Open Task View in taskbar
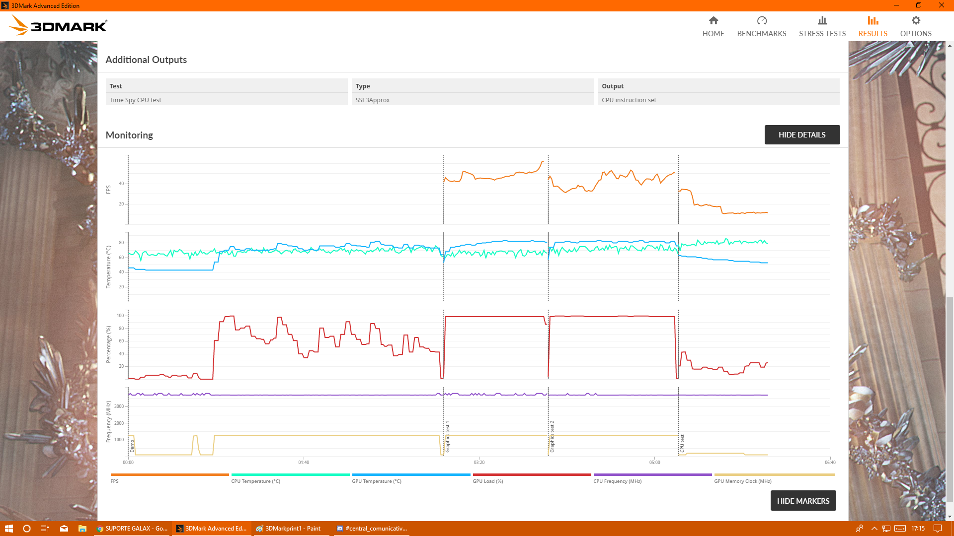Viewport: 954px width, 536px height. coord(45,529)
